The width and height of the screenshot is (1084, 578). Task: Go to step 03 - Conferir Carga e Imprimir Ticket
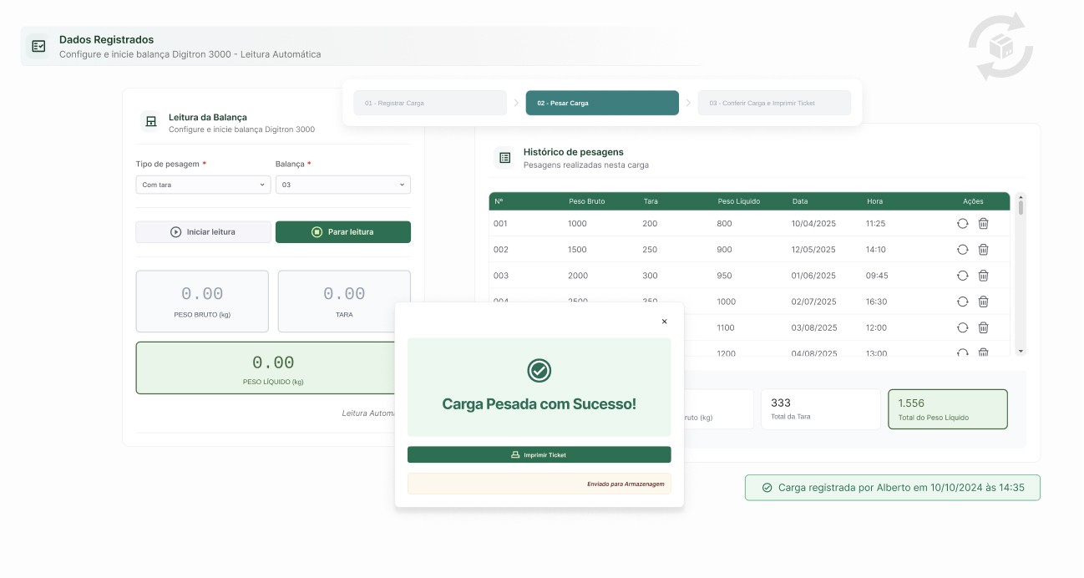(774, 103)
